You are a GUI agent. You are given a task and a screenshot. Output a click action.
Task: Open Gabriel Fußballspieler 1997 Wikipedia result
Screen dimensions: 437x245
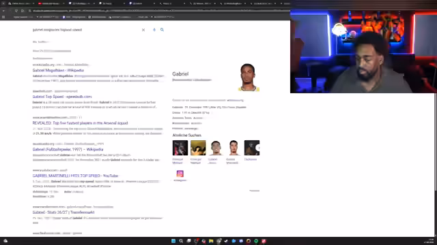68,150
